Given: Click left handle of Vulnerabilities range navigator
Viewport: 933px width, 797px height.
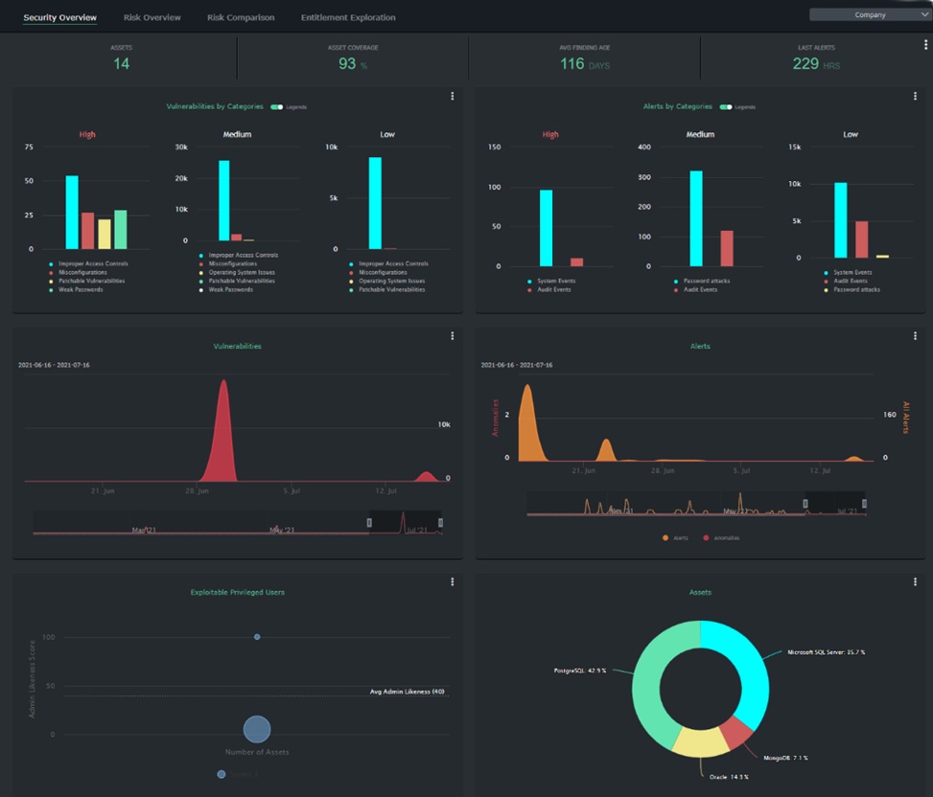Looking at the screenshot, I should coord(369,522).
